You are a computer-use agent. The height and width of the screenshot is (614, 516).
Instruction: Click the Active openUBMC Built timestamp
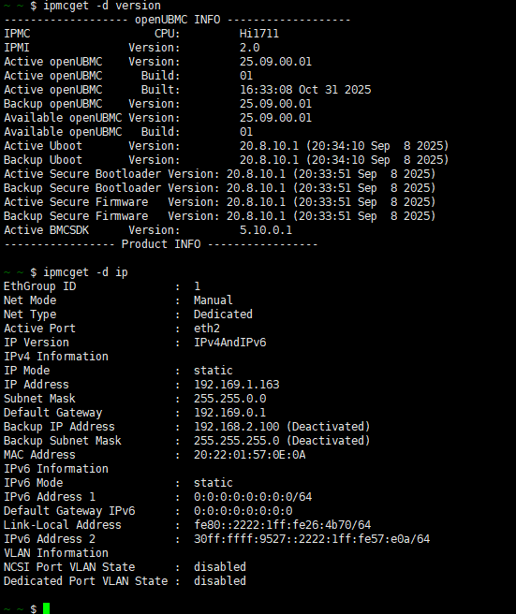pos(305,90)
